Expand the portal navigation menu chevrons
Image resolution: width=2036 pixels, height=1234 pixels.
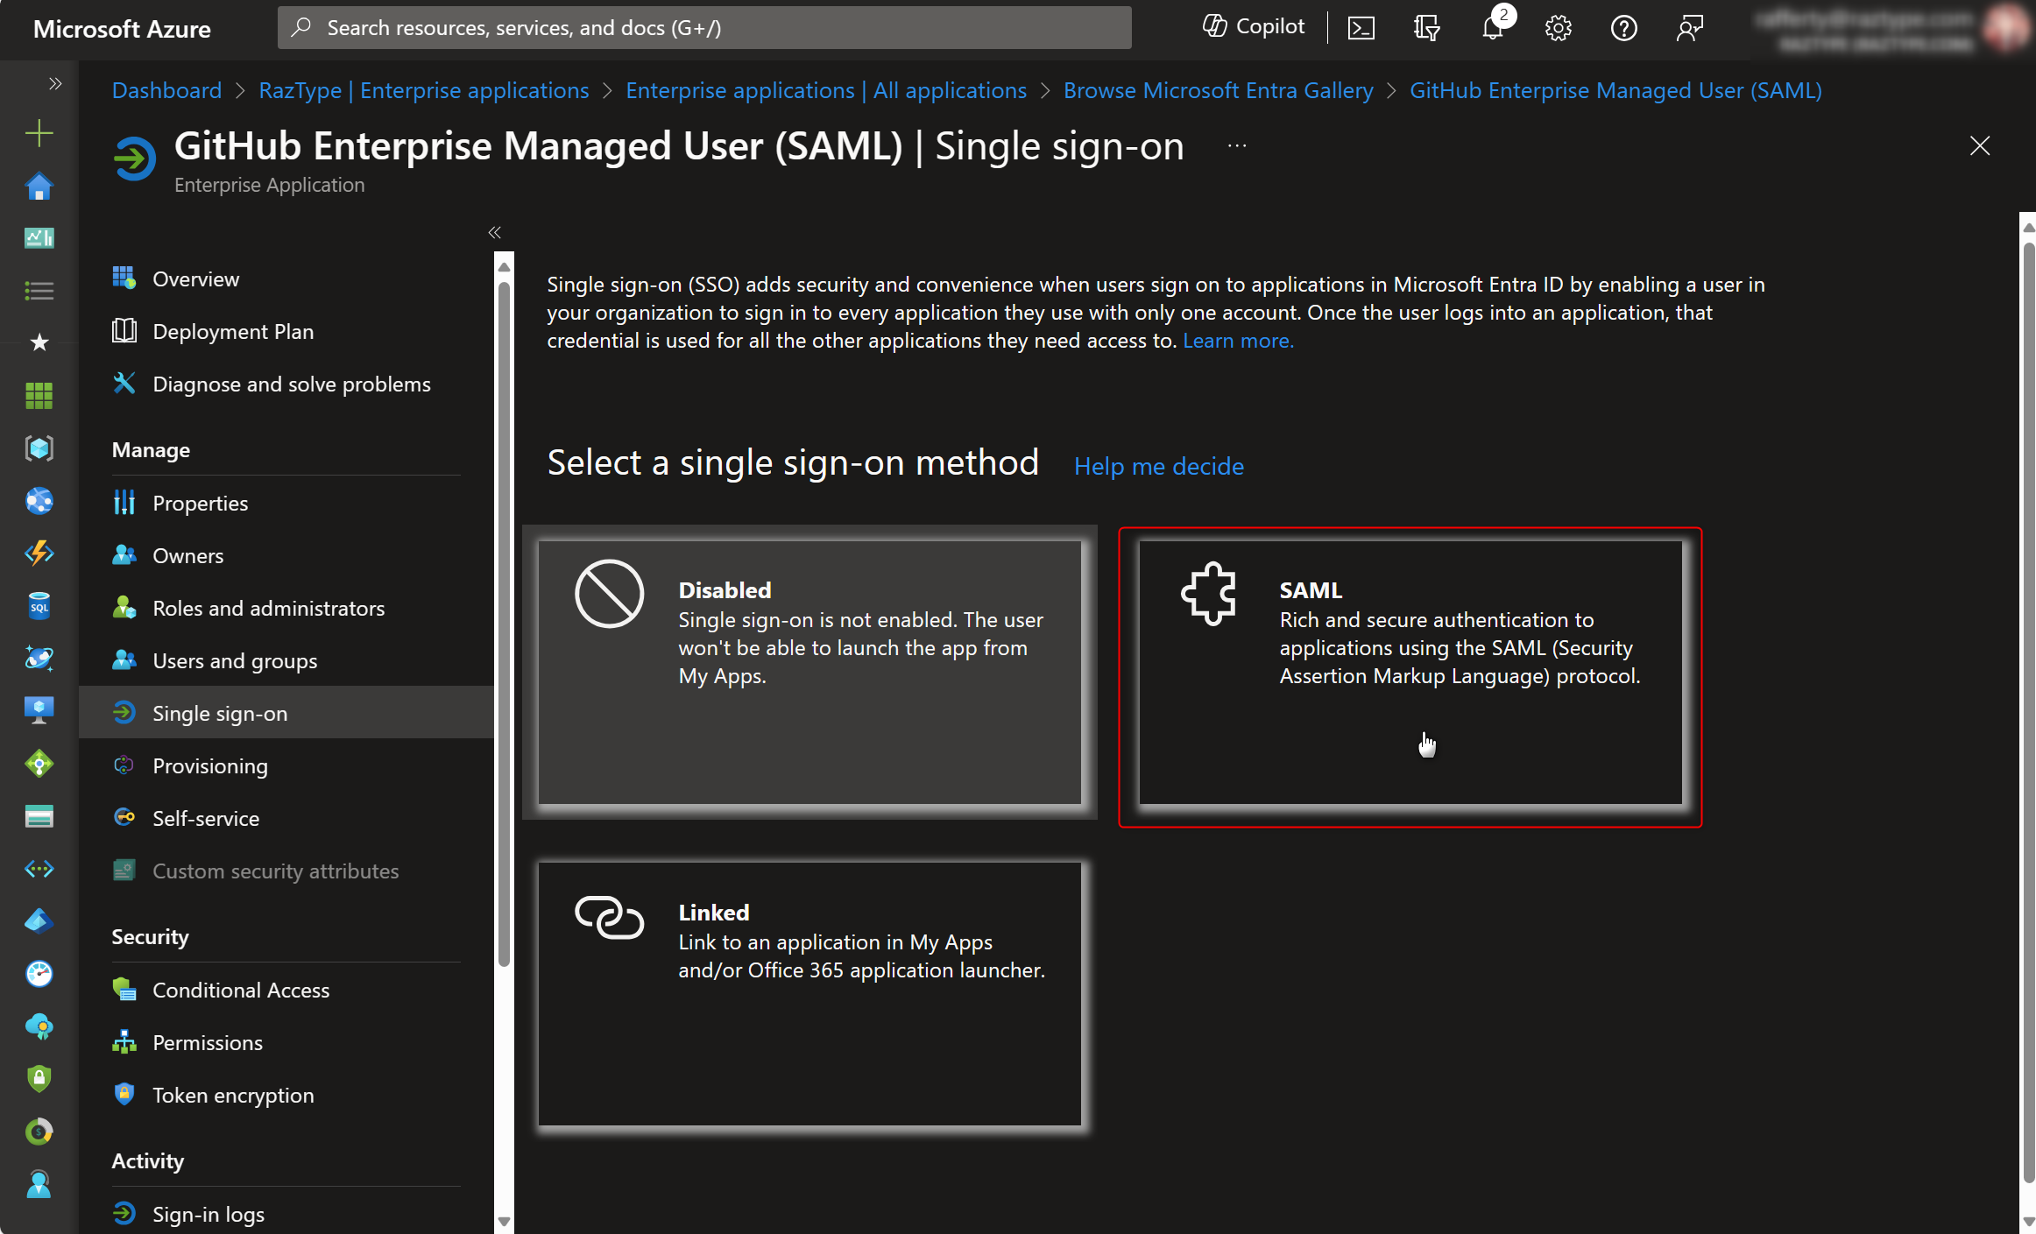[55, 83]
